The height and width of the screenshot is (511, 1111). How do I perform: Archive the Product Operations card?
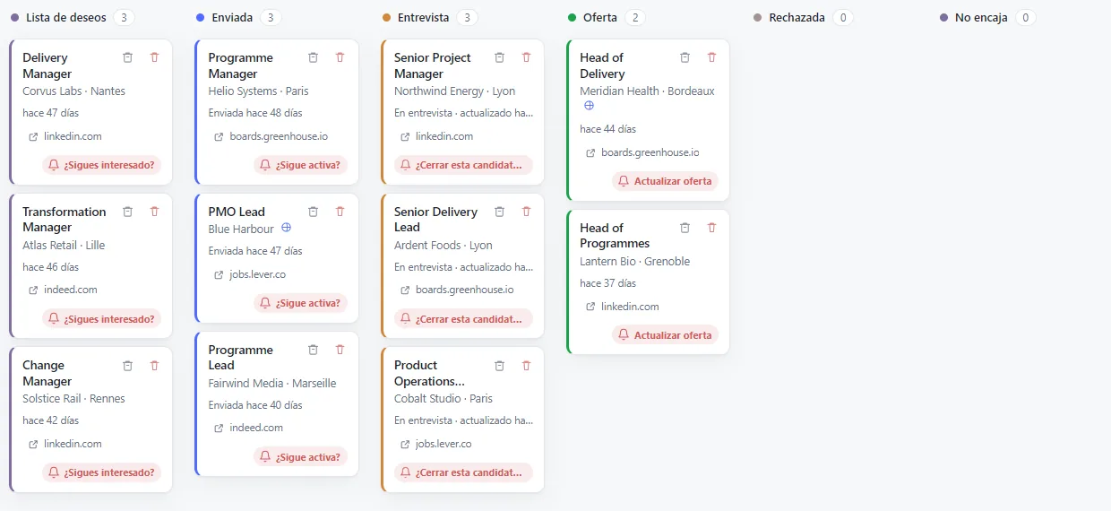pyautogui.click(x=499, y=366)
